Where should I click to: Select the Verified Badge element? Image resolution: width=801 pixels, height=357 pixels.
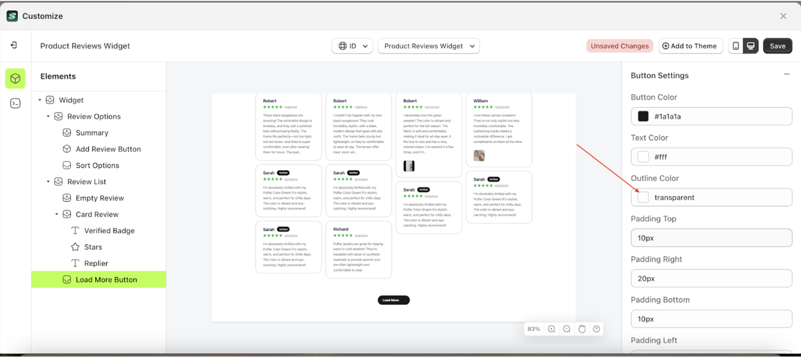tap(109, 230)
